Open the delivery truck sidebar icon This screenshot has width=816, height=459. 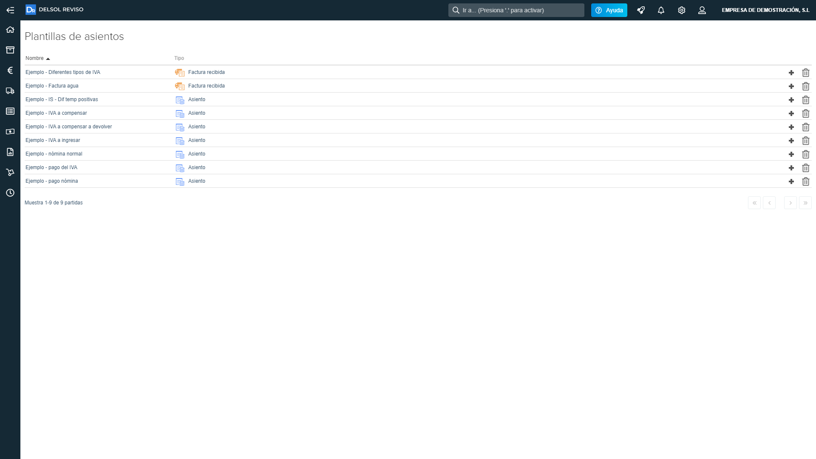pos(10,91)
